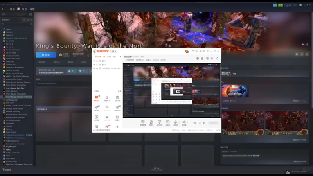313x176 pixels.
Task: Toggle lock on third source in streaming app
Action: click(x=97, y=68)
